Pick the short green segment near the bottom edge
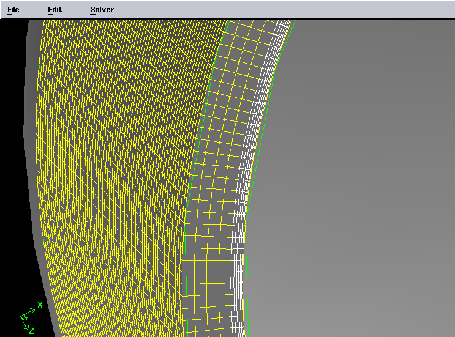The image size is (455, 337). coord(248,309)
